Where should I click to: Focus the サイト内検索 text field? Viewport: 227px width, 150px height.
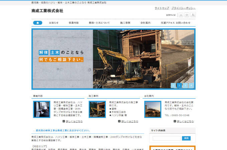(x=167, y=138)
